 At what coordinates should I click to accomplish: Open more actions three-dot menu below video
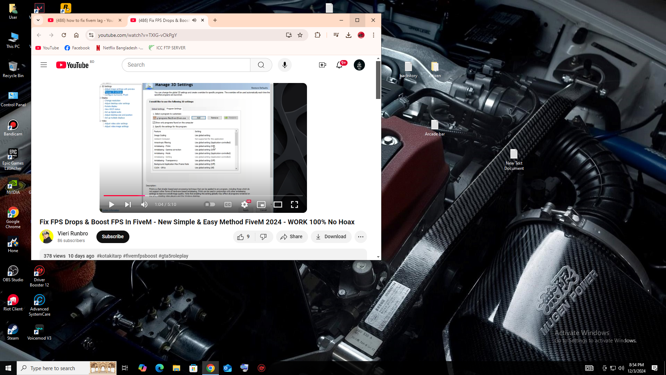361,237
